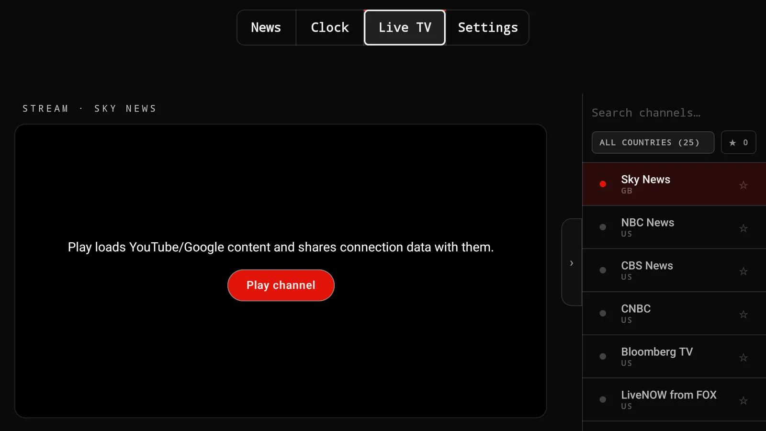Star the NBC News channel
This screenshot has width=766, height=431.
click(743, 228)
